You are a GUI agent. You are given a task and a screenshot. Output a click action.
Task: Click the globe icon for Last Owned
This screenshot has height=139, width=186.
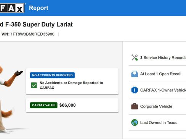coord(135,123)
